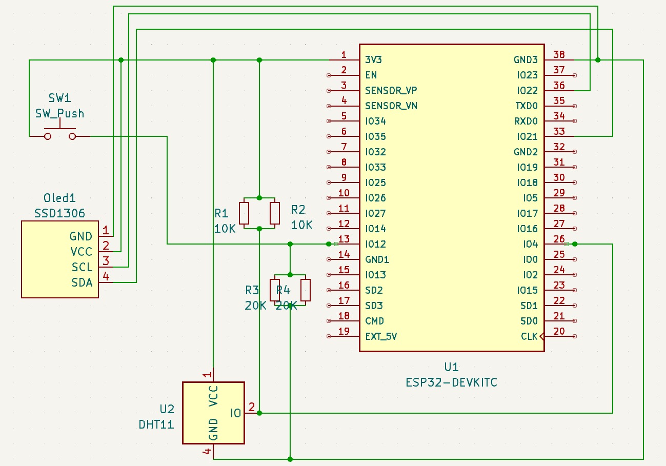
Task: Select resistor R2 symbol
Action: (275, 213)
